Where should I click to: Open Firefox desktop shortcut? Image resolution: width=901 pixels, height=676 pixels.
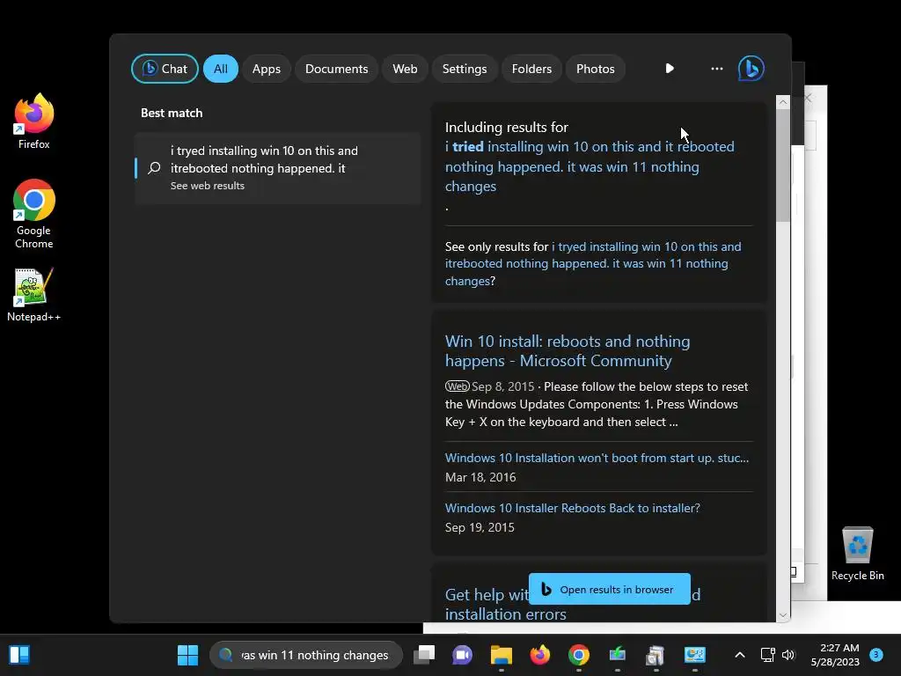click(34, 121)
